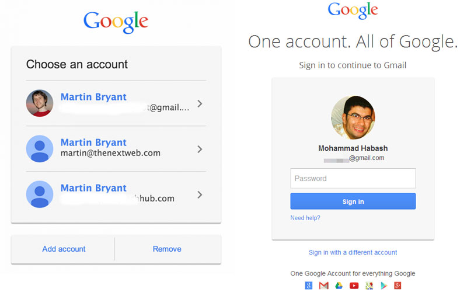
Task: Expand the chevron on the gmail account row
Action: pos(200,103)
